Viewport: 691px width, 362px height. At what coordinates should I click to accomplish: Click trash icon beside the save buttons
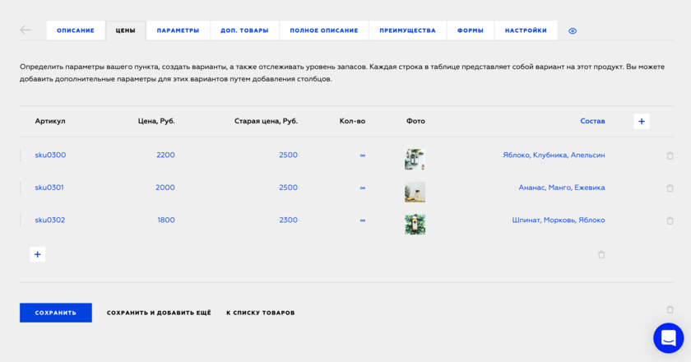pos(670,309)
